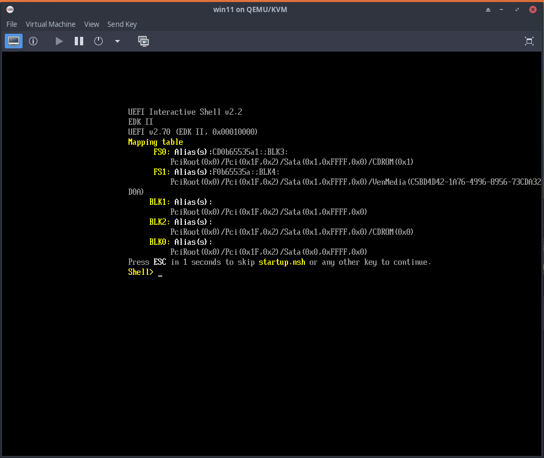Screen dimensions: 544x458
Task: Click alias 'CD0b65535a1:;BLK3:'
Action: [250, 152]
